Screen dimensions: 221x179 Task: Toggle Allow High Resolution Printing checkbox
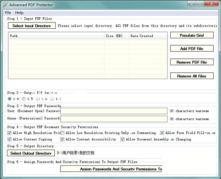[10, 133]
